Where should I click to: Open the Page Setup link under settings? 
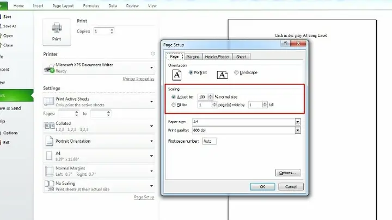click(144, 197)
